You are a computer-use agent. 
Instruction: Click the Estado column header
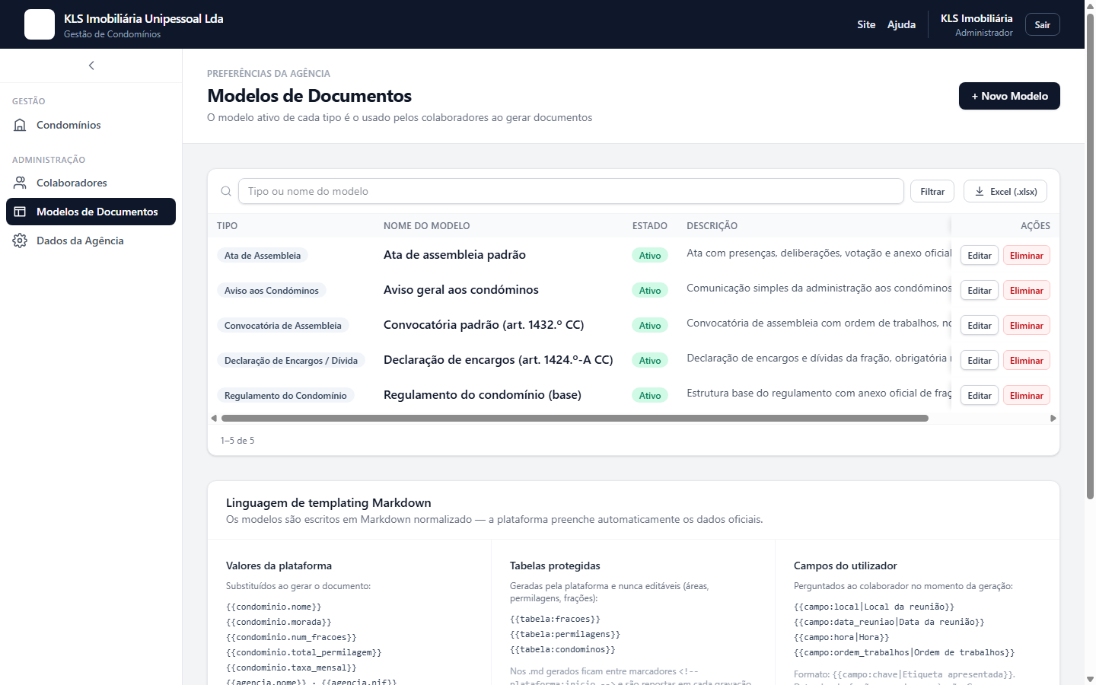pos(650,226)
